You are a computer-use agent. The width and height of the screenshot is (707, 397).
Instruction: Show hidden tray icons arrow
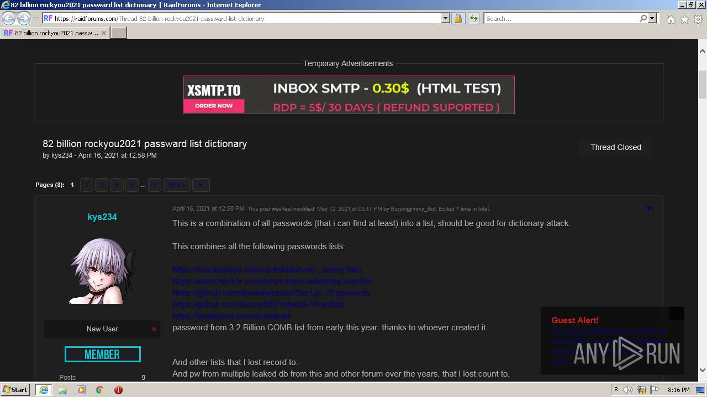(616, 390)
